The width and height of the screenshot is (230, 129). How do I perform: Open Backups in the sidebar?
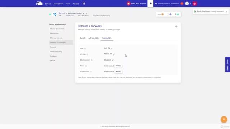tap(54, 56)
